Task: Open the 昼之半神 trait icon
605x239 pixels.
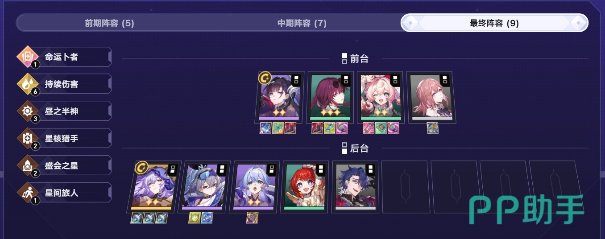Action: (29, 111)
